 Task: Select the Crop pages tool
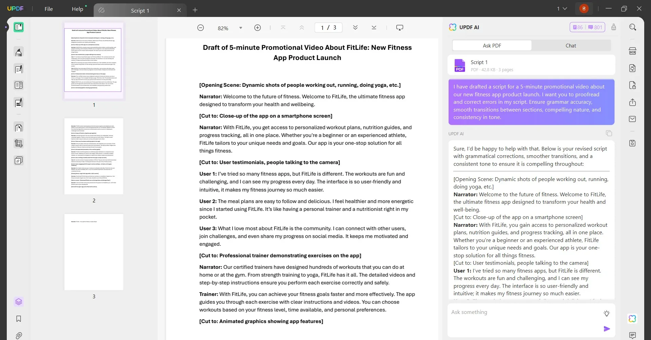(x=19, y=143)
